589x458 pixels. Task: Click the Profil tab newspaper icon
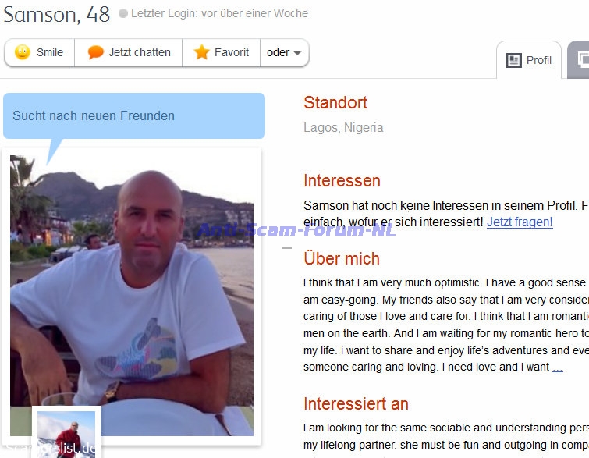coord(514,60)
